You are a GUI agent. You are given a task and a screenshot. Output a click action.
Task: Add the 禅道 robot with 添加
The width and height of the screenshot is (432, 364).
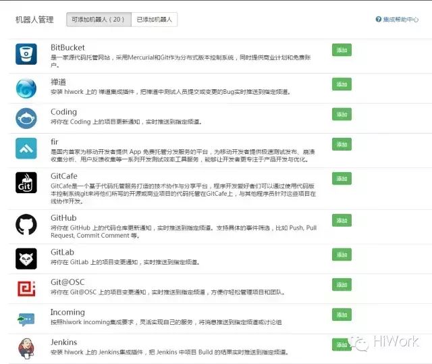342,84
